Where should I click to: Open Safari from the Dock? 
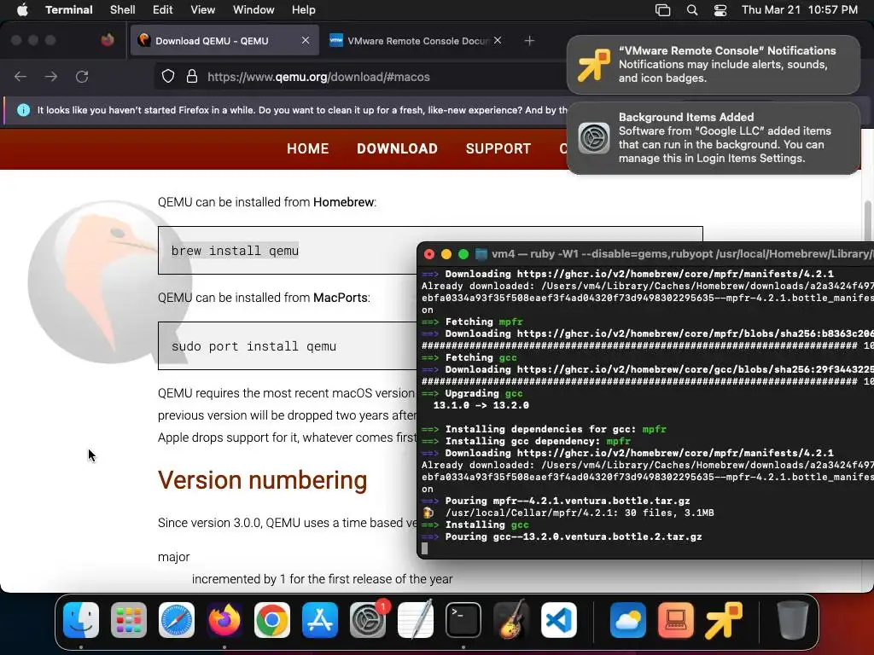pyautogui.click(x=177, y=620)
